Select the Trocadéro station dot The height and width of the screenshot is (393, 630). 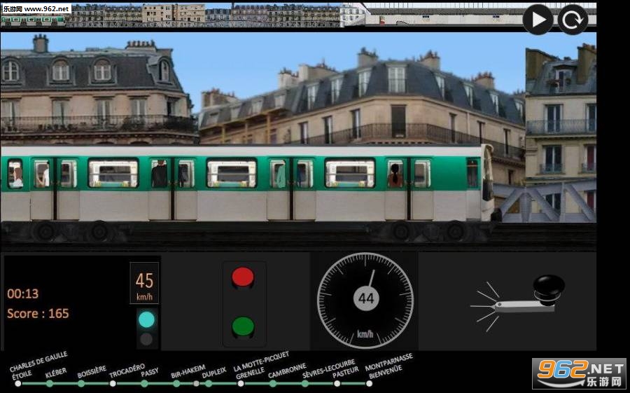113,383
